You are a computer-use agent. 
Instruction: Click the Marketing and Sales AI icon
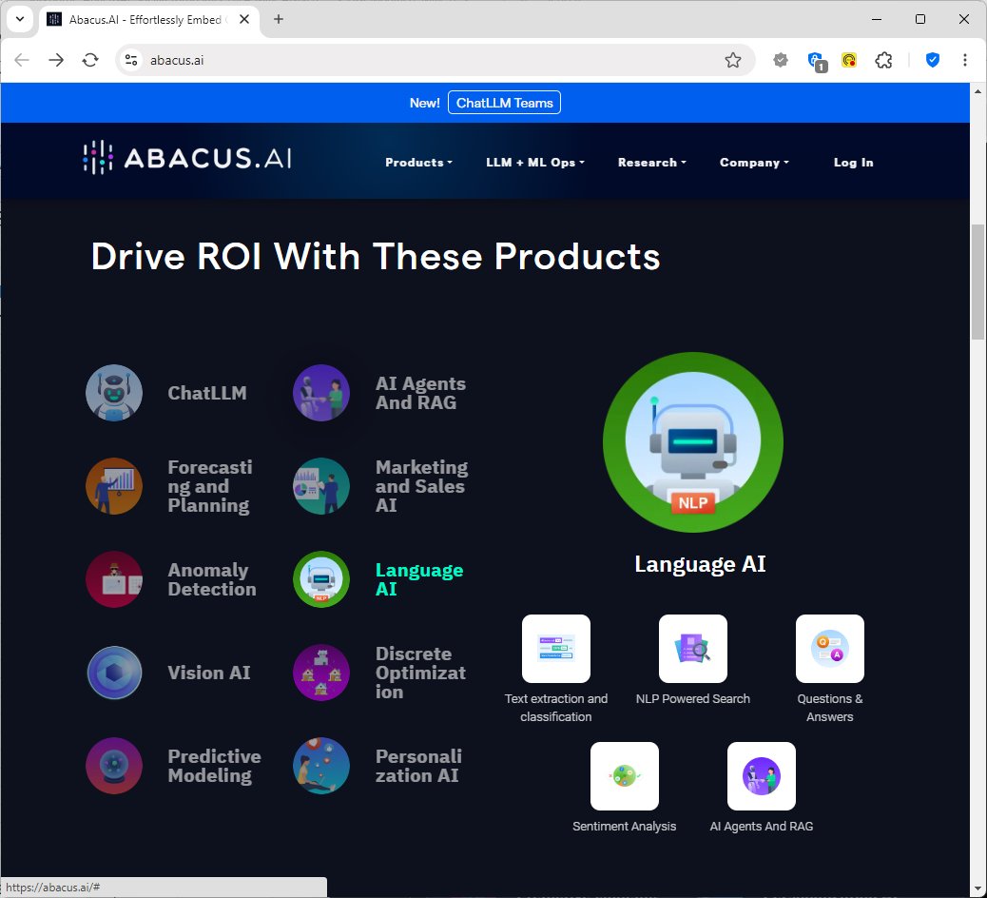[321, 486]
